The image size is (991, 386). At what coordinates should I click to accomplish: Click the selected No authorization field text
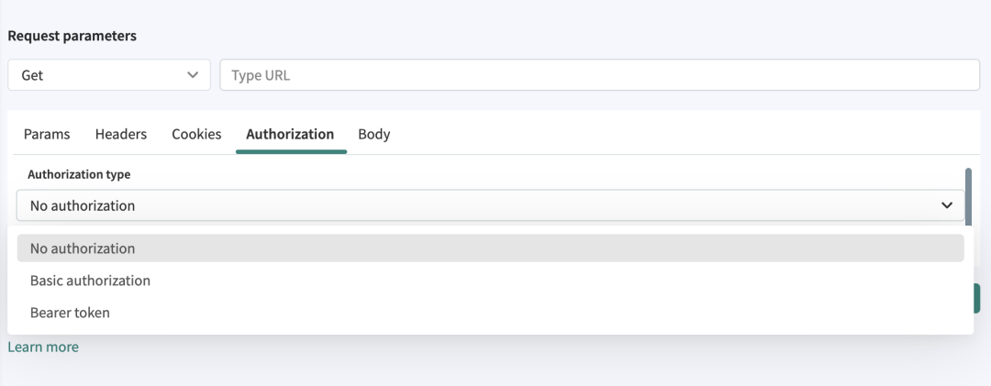coord(83,205)
